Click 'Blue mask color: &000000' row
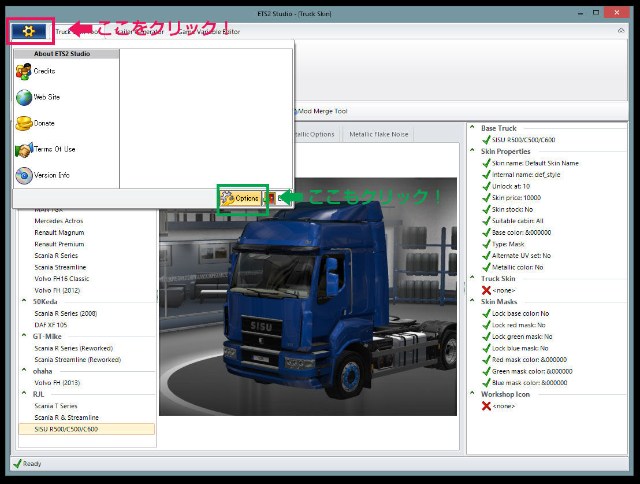Screen dimensions: 640x484 pyautogui.click(x=525, y=383)
